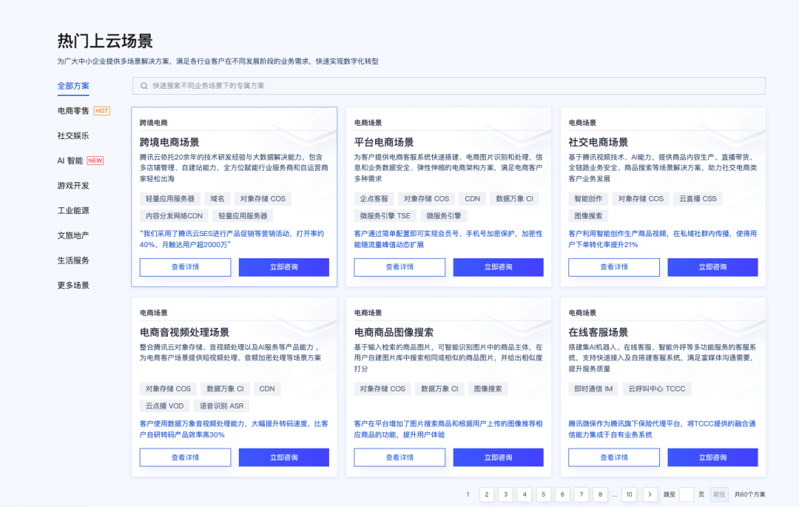Click the 域名 product tag
The width and height of the screenshot is (799, 507).
pos(218,198)
